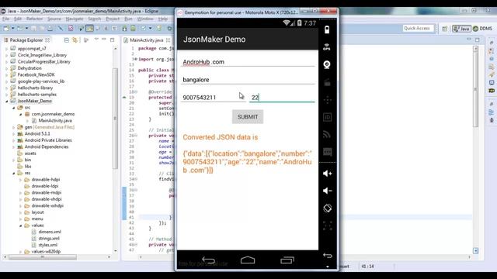This screenshot has width=497, height=279.
Task: Tap Android home navigation button
Action: (x=248, y=260)
